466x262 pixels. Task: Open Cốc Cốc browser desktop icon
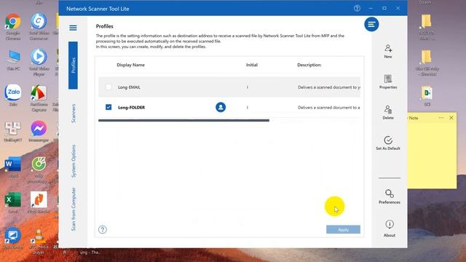click(39, 170)
